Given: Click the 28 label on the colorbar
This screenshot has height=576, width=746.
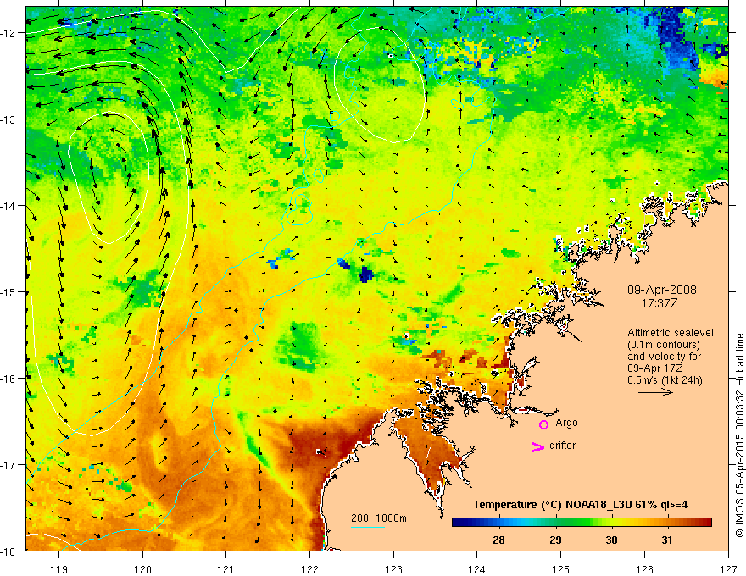Looking at the screenshot, I should point(498,540).
